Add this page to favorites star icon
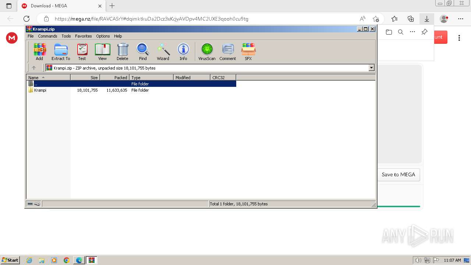 [376, 19]
